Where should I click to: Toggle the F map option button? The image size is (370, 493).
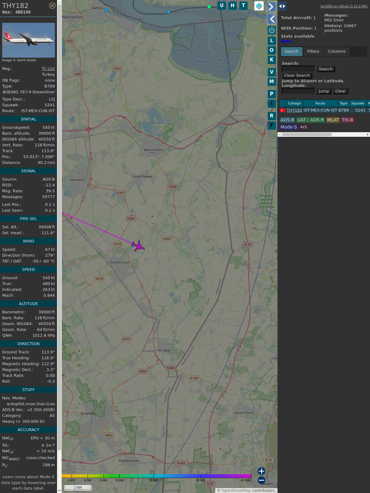point(272,125)
